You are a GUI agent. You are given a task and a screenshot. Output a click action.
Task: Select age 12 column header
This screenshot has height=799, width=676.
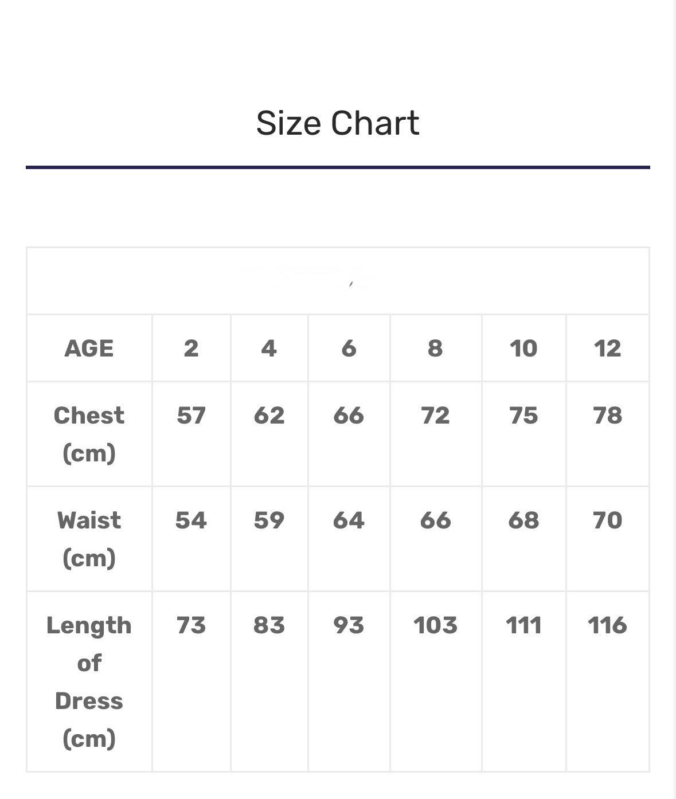(607, 348)
